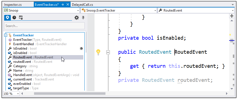Image resolution: width=238 pixels, height=100 pixels.
Task: Open the Inspector.cs tab
Action: tap(13, 4)
